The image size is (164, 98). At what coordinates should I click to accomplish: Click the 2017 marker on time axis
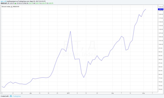68,93
